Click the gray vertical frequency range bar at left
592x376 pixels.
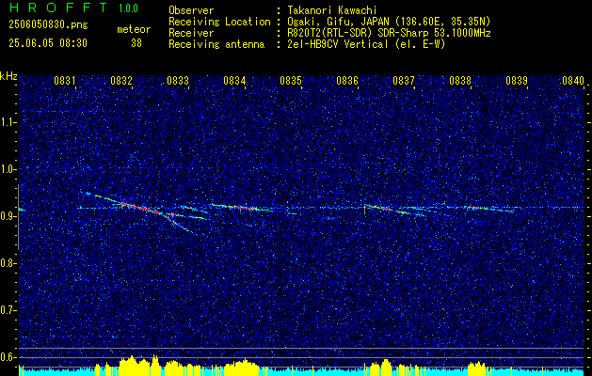tap(18, 217)
